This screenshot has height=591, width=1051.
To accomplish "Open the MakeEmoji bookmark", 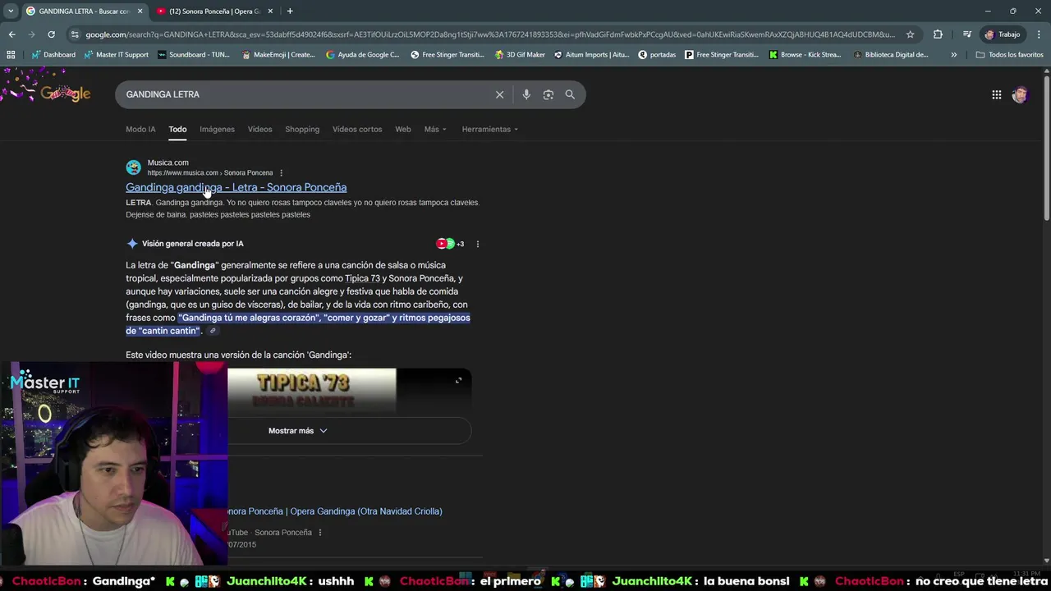I will coord(278,55).
